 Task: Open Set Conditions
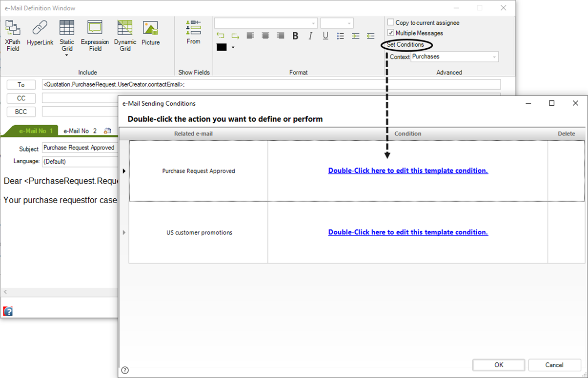tap(406, 44)
